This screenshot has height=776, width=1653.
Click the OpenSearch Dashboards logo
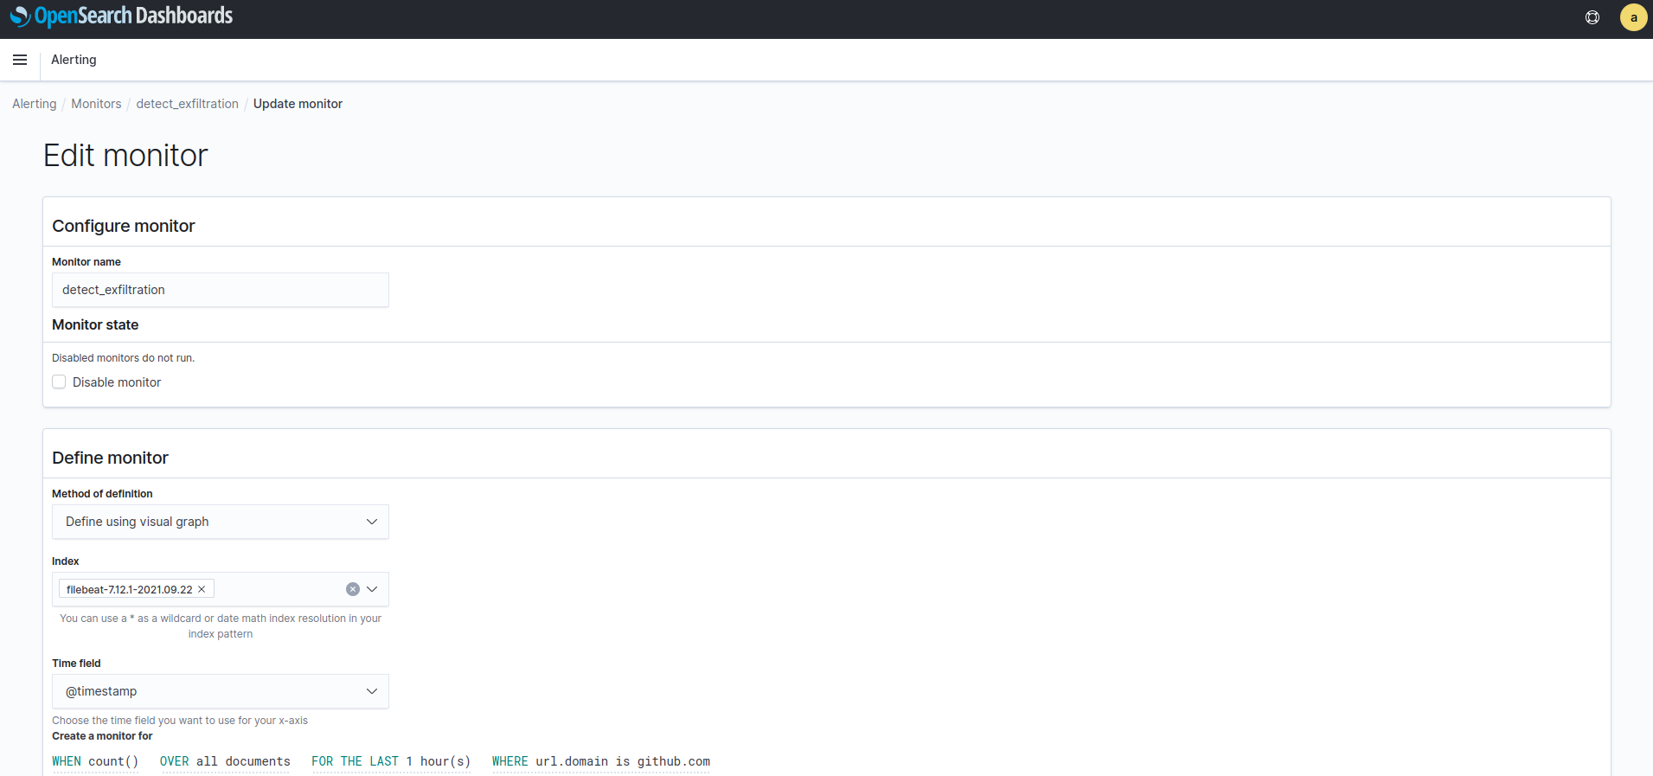(121, 16)
